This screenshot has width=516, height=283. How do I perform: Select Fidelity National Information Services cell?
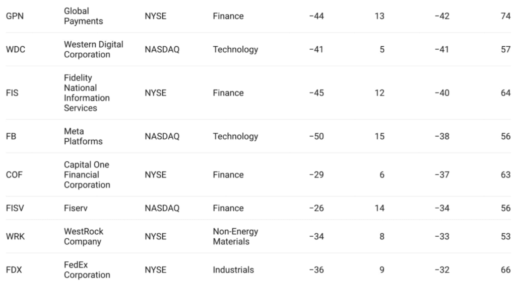(x=86, y=93)
